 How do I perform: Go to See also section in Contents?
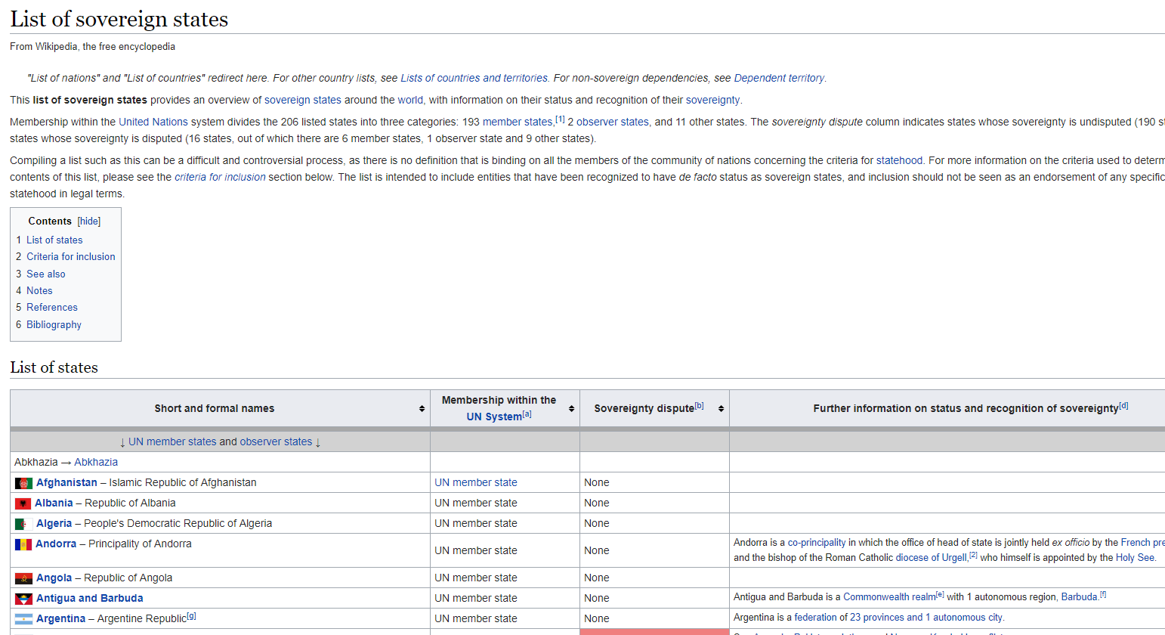point(46,274)
